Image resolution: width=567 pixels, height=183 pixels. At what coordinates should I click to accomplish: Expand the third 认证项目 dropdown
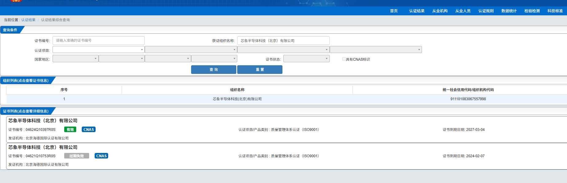(283, 50)
